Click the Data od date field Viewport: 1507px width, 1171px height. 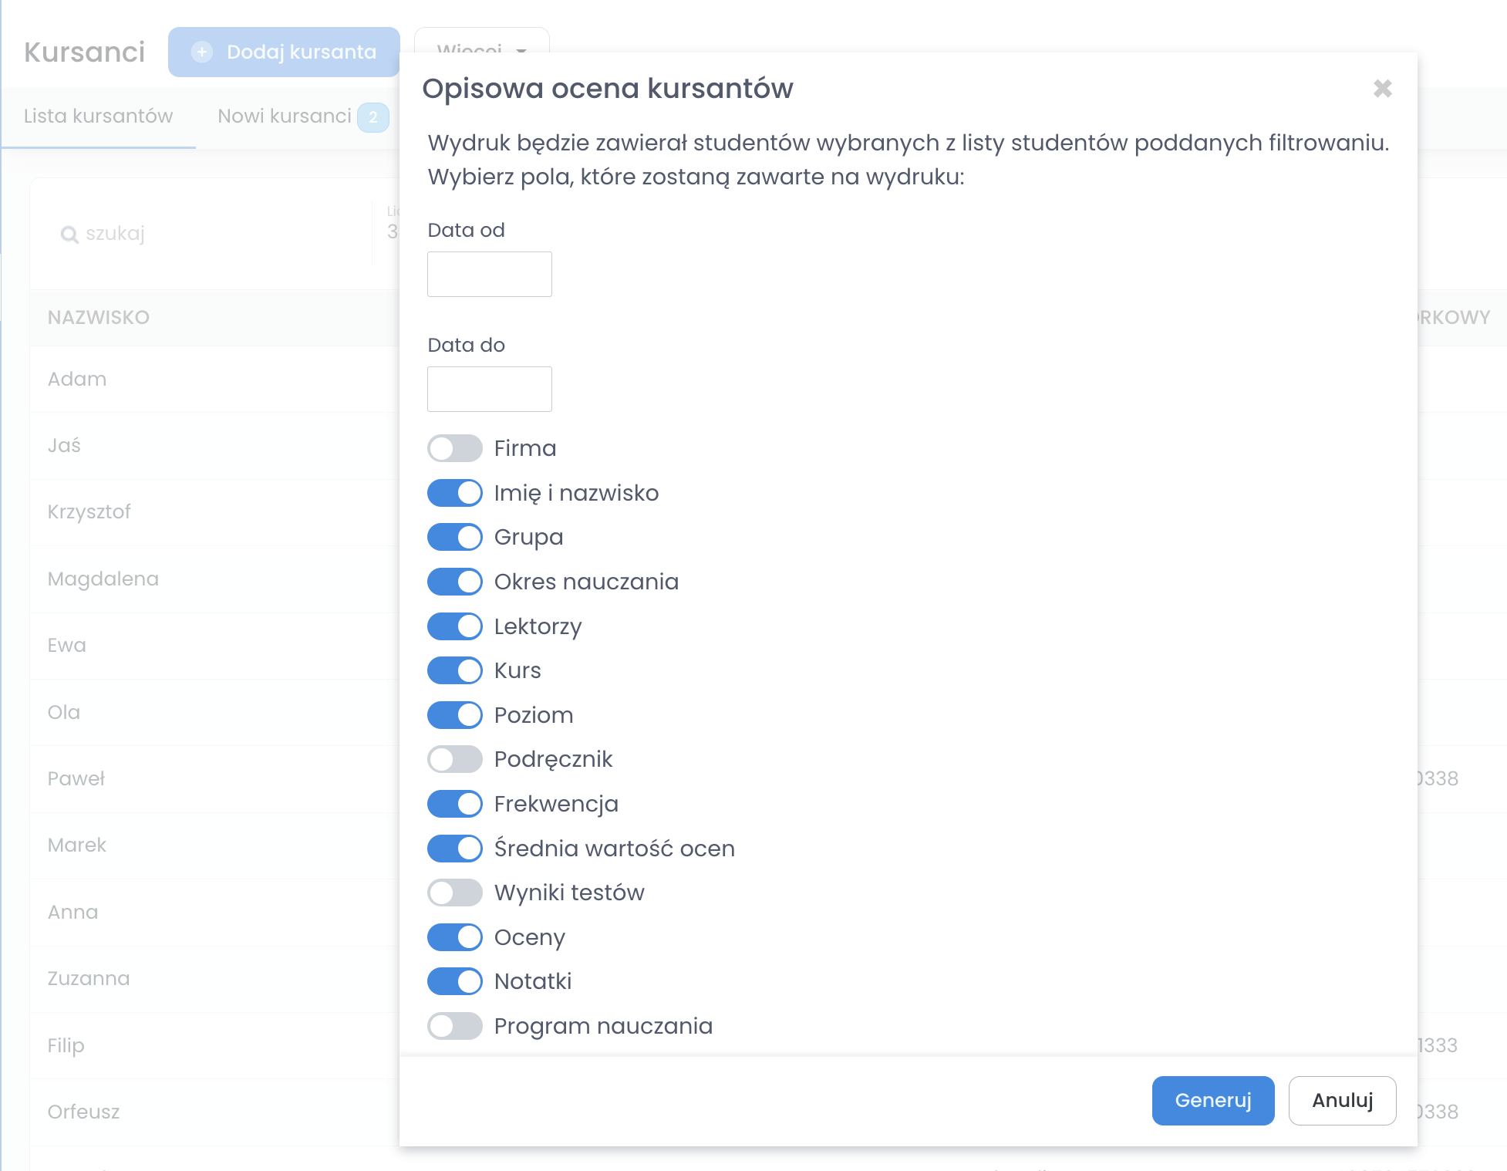[490, 274]
